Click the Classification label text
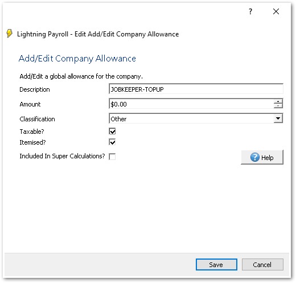The image size is (296, 283). click(37, 119)
